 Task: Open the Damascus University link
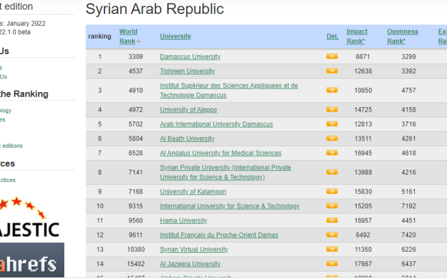point(190,57)
